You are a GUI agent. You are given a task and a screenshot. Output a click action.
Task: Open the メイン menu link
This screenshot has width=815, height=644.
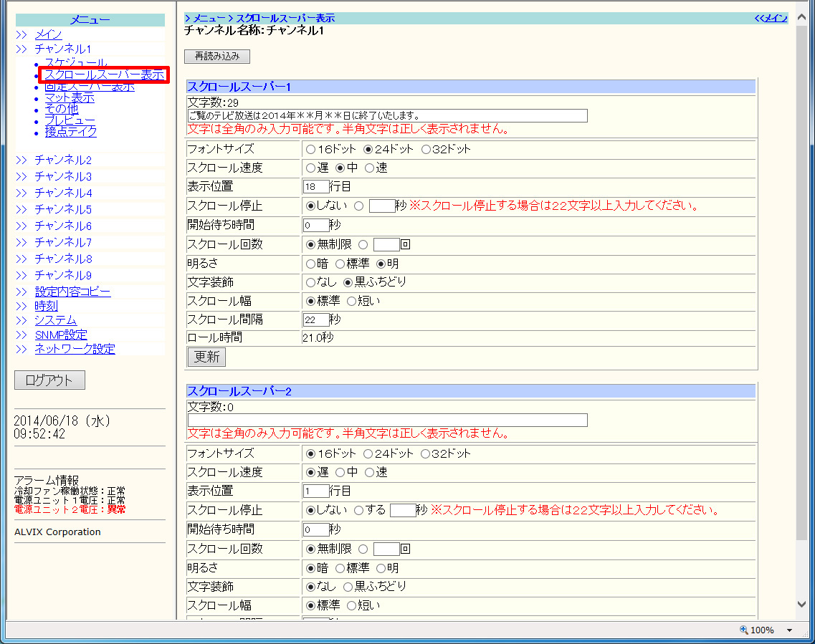[48, 35]
